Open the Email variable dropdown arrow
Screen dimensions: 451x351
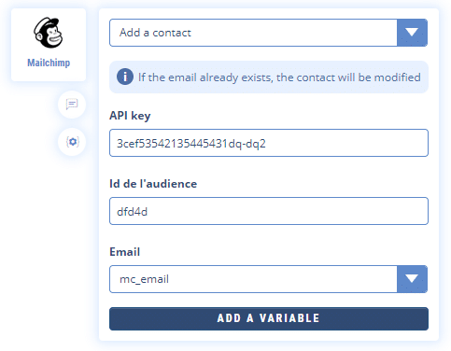pyautogui.click(x=412, y=279)
